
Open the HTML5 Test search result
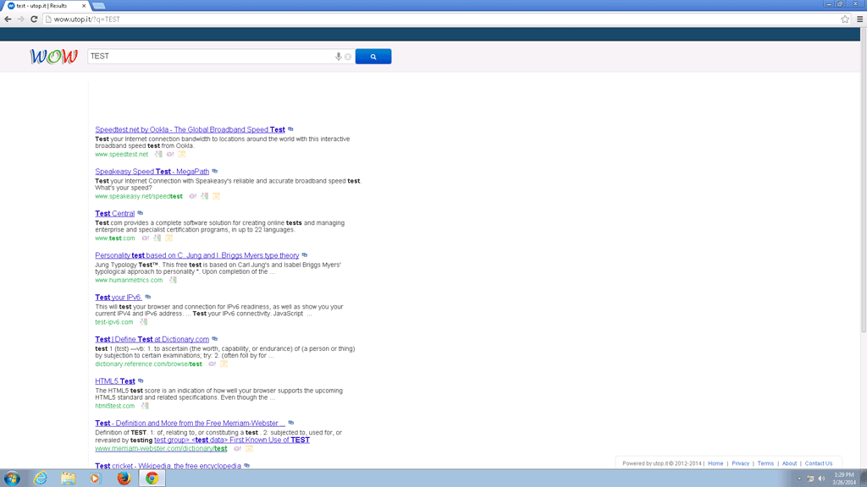point(114,381)
